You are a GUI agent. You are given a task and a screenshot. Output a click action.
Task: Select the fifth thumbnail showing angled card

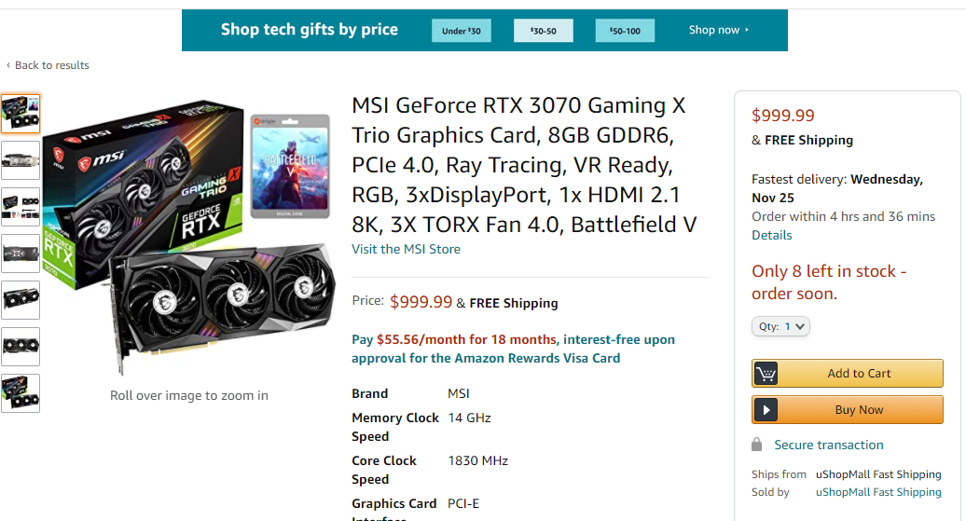point(21,300)
